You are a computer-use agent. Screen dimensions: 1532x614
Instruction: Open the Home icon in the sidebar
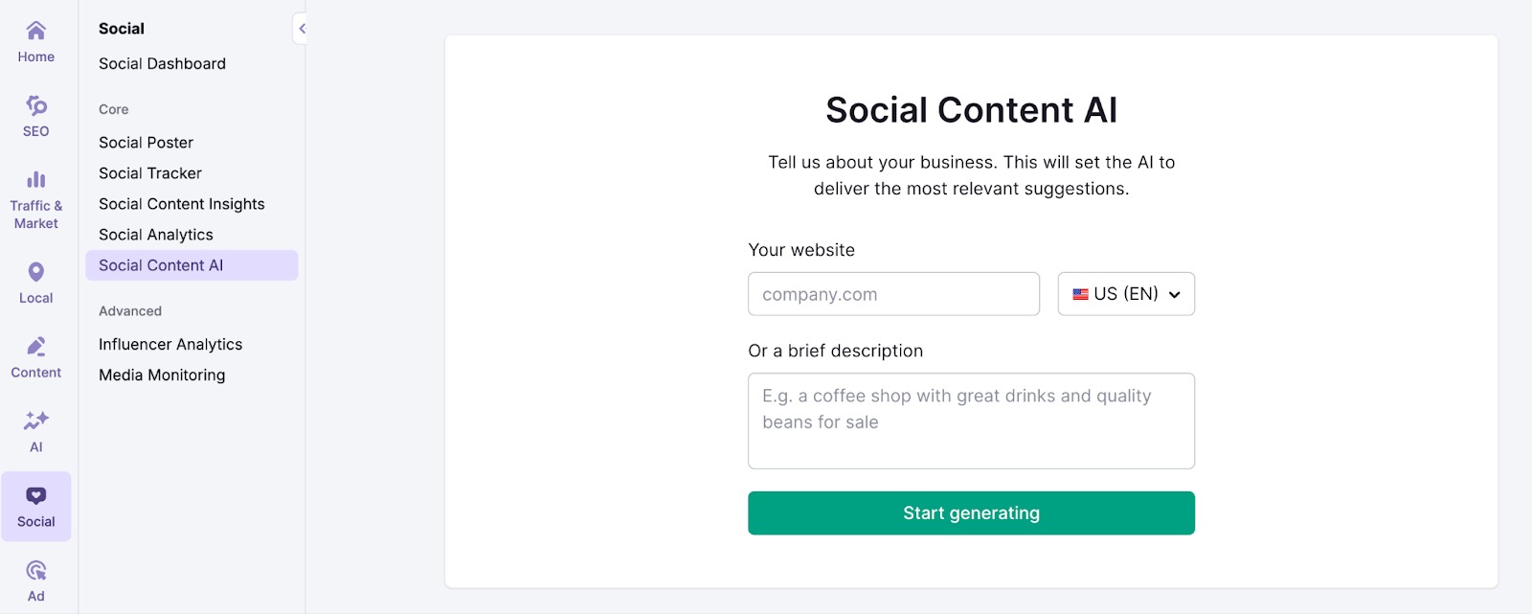tap(35, 38)
